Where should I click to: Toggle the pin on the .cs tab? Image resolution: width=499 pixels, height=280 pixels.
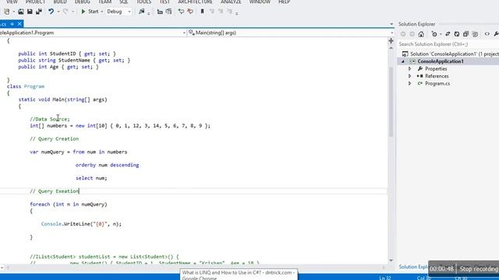tap(12, 24)
